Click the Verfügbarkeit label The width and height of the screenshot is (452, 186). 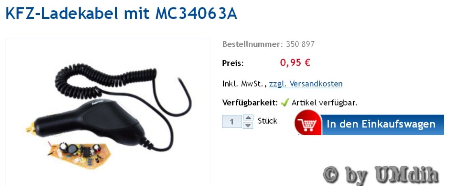click(x=250, y=102)
